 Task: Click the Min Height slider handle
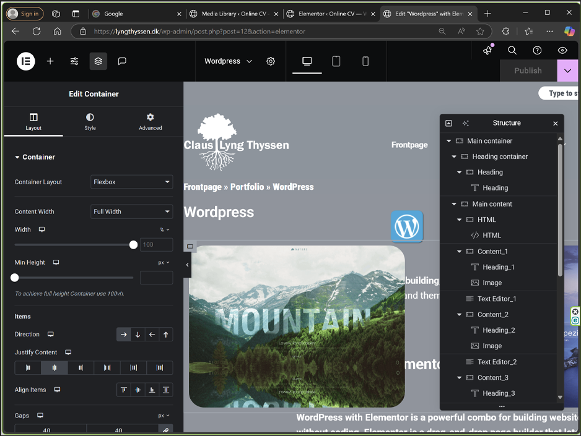[x=15, y=278]
